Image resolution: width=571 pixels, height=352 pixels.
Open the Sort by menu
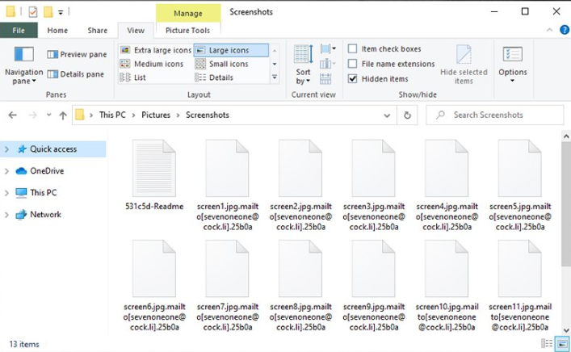coord(303,63)
